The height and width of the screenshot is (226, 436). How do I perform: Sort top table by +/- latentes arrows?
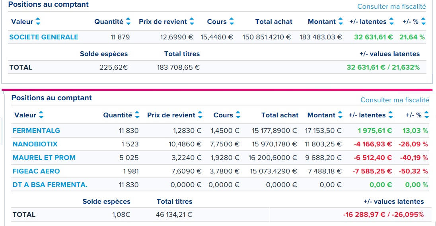[391, 21]
